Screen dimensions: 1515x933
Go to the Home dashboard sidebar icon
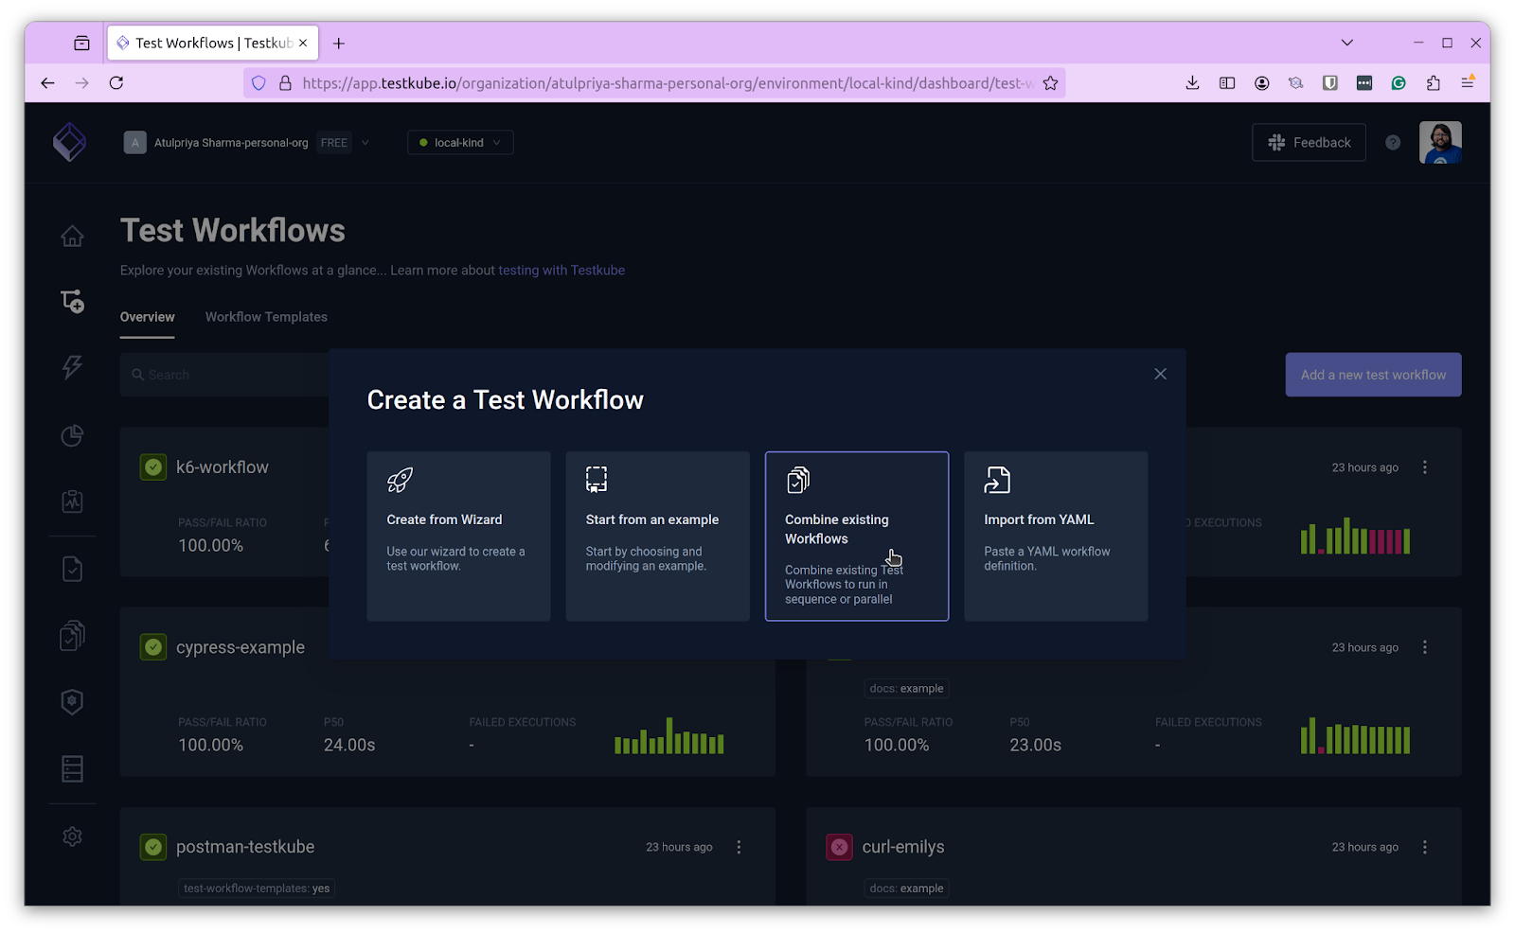[x=72, y=236]
